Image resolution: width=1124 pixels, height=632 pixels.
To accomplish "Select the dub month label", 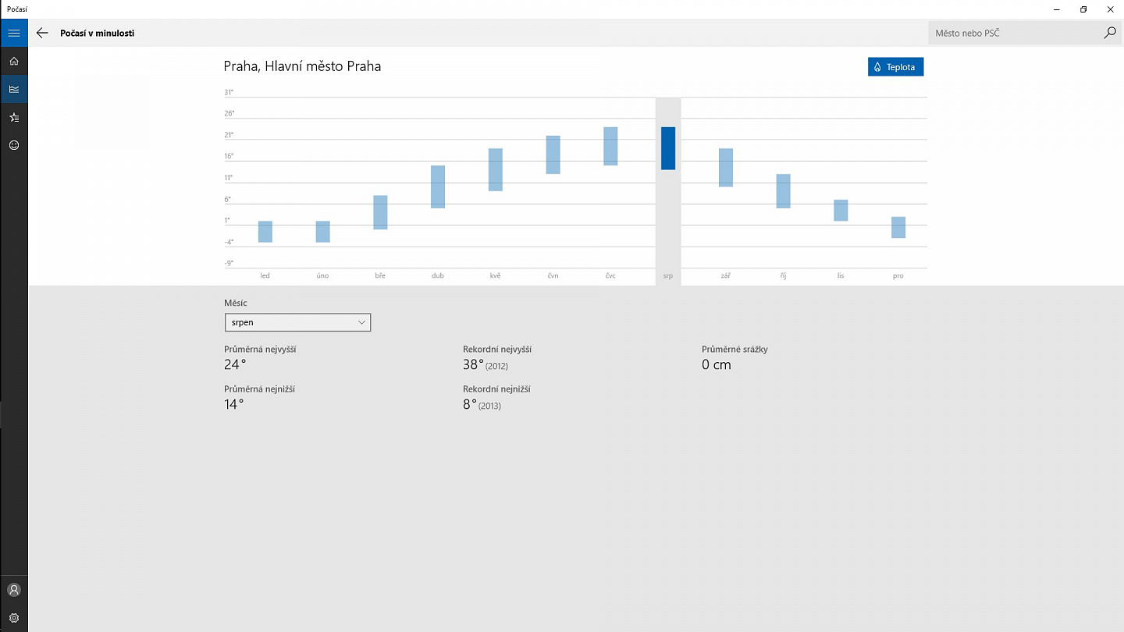I will [x=438, y=275].
